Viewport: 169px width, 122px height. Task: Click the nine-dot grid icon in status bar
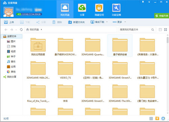[151, 118]
